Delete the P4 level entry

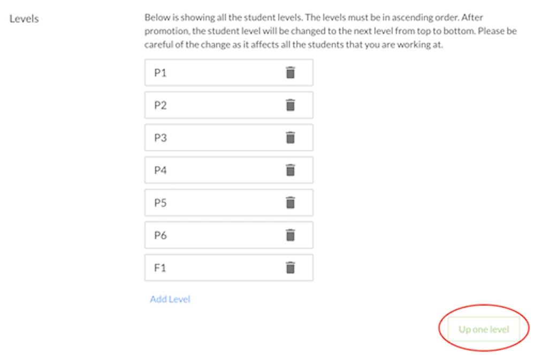click(291, 170)
